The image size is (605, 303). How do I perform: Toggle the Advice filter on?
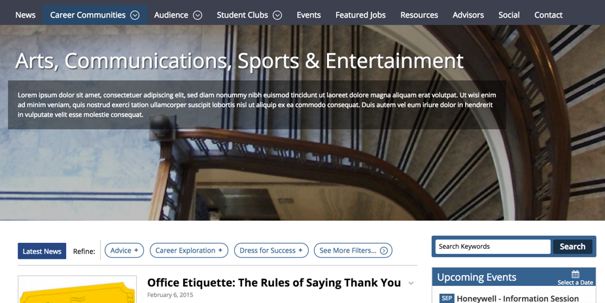click(x=124, y=251)
